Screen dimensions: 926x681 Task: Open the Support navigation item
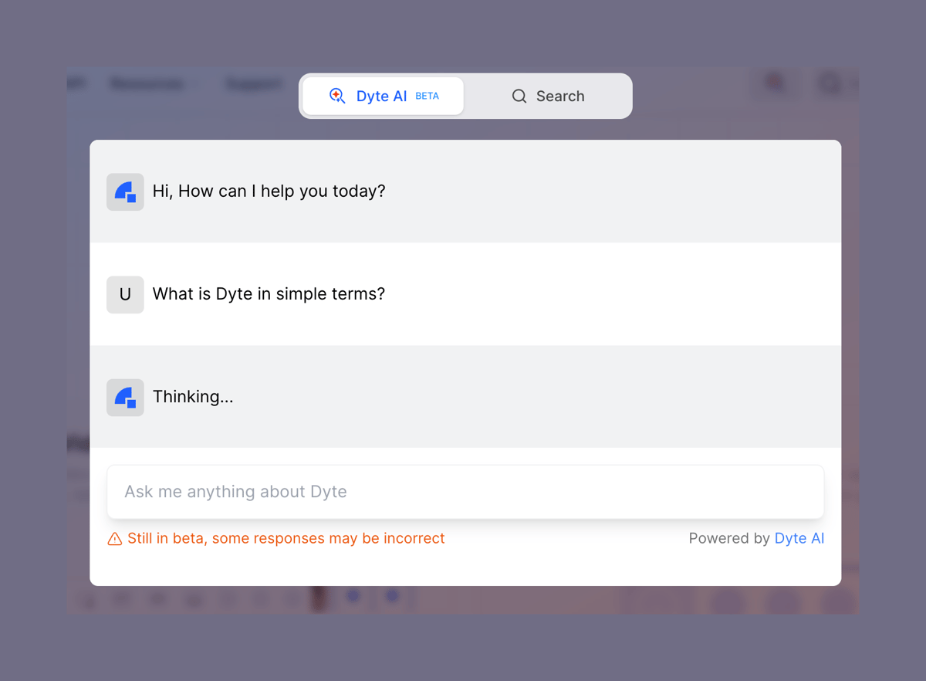253,83
